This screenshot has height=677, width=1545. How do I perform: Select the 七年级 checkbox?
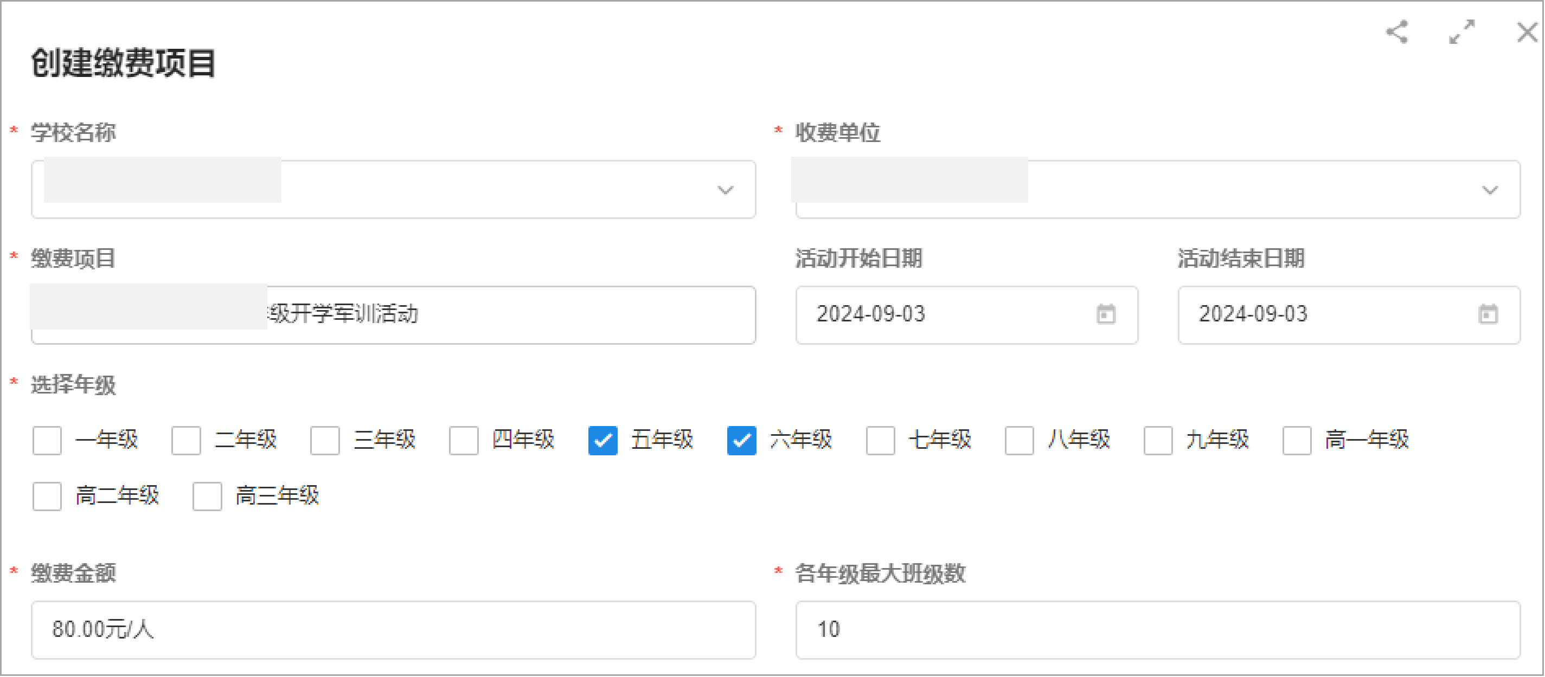click(x=880, y=441)
